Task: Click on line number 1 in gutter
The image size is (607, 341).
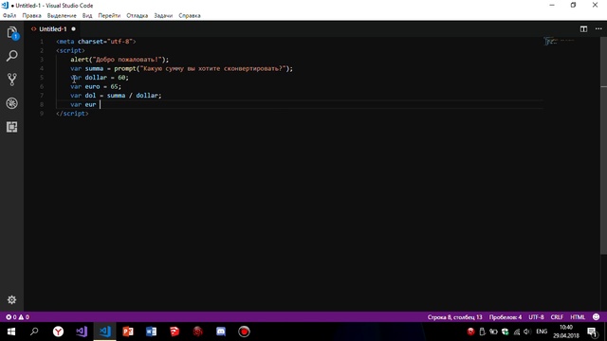Action: click(42, 42)
